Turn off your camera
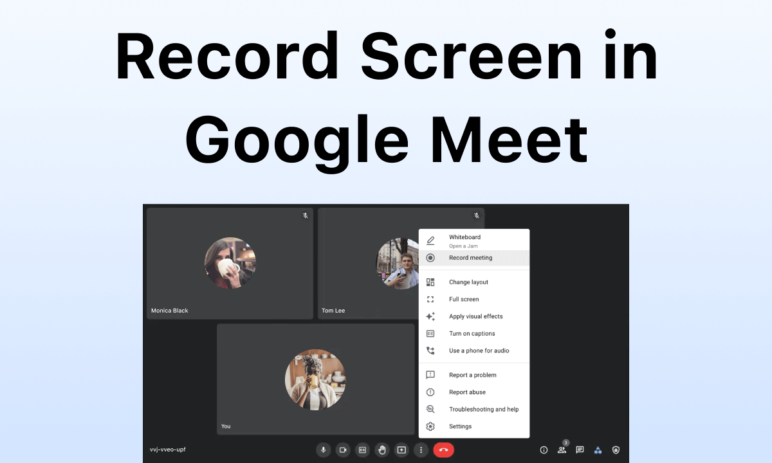The height and width of the screenshot is (463, 772). [x=343, y=449]
